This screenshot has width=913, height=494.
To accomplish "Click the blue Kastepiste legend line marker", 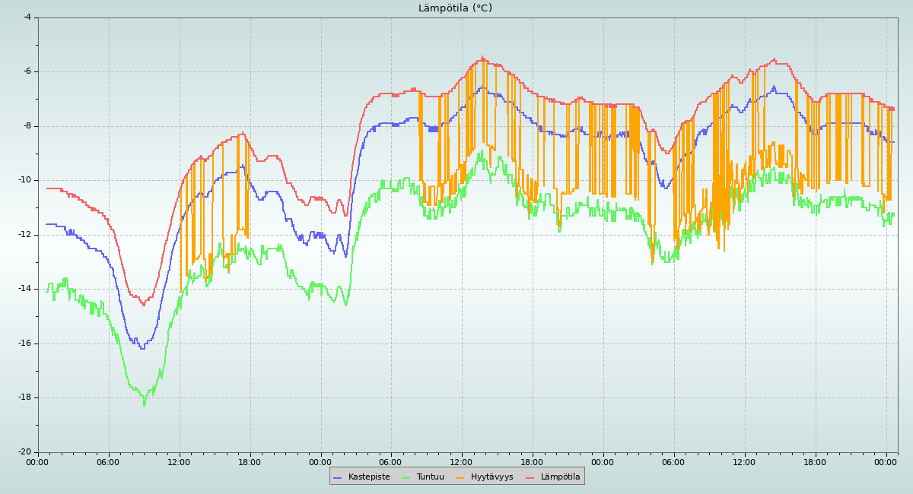I will click(x=338, y=477).
